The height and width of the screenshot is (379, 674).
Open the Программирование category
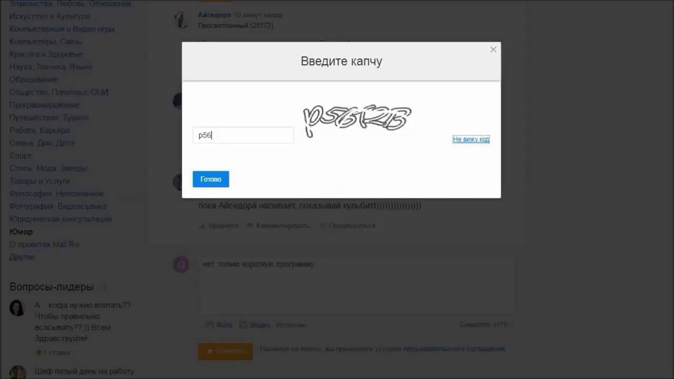(x=44, y=105)
